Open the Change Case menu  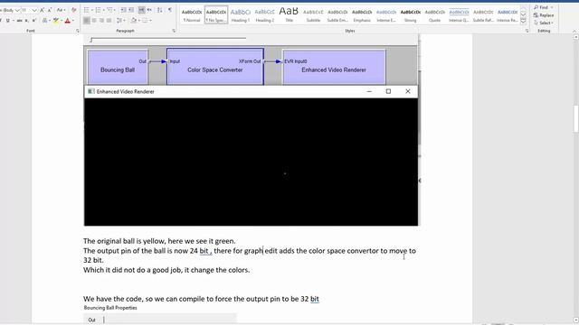click(x=61, y=10)
